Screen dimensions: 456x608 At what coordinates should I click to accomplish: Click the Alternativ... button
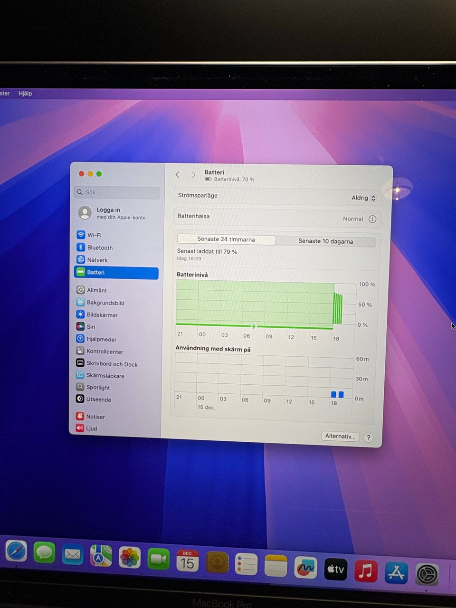(x=340, y=436)
